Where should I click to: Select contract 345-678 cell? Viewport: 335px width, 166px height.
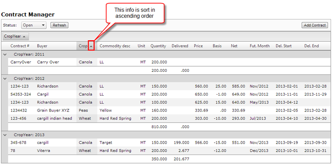pos(18,143)
